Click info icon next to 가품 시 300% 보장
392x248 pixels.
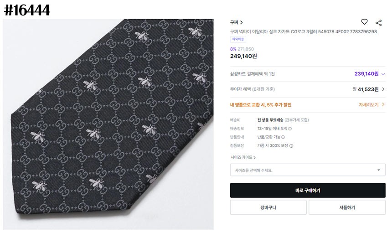click(x=291, y=146)
